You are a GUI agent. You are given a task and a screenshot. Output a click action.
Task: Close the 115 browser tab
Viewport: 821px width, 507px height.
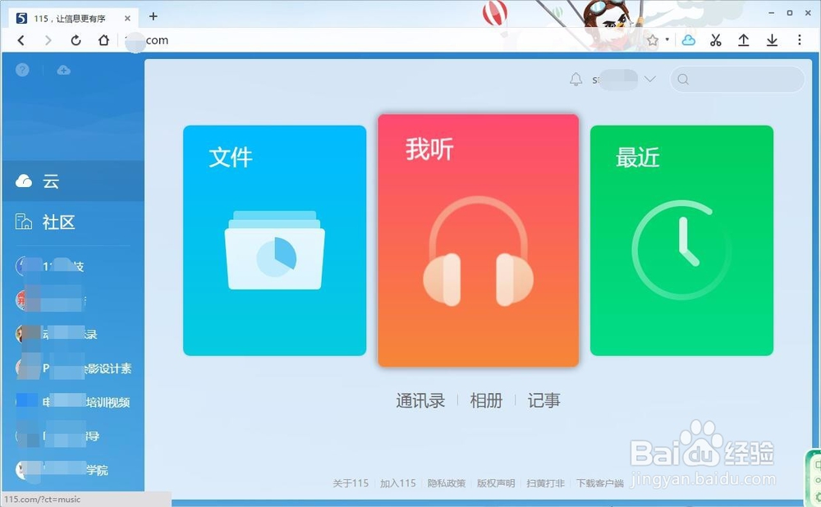127,18
